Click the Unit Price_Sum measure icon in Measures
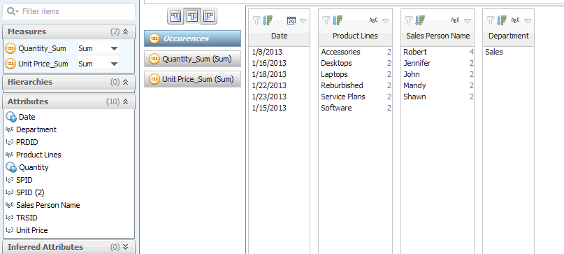The height and width of the screenshot is (254, 564). tap(11, 64)
